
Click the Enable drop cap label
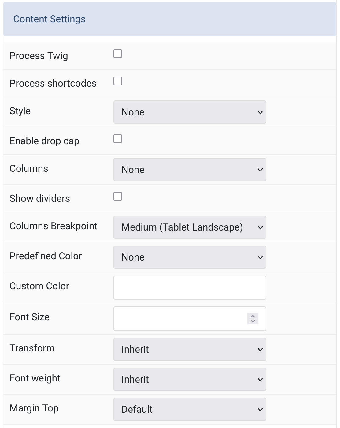44,141
